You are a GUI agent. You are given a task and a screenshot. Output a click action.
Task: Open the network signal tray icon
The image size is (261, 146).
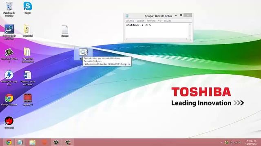click(x=236, y=142)
